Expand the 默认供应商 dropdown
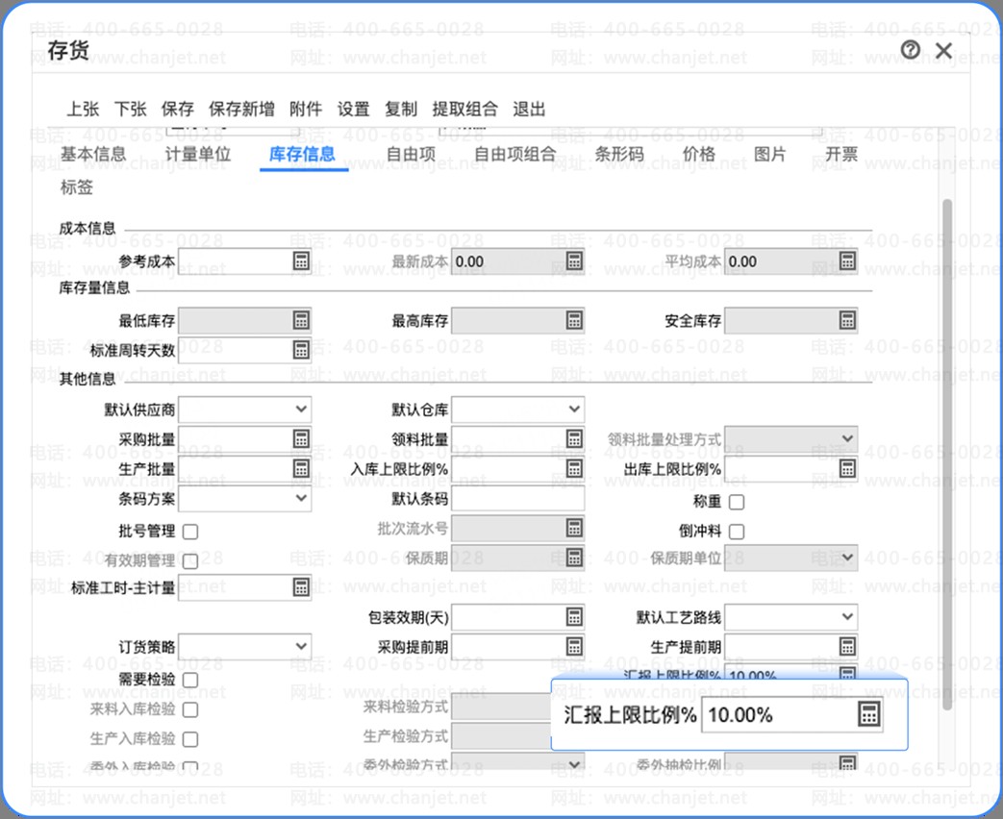This screenshot has height=819, width=1003. coord(301,409)
